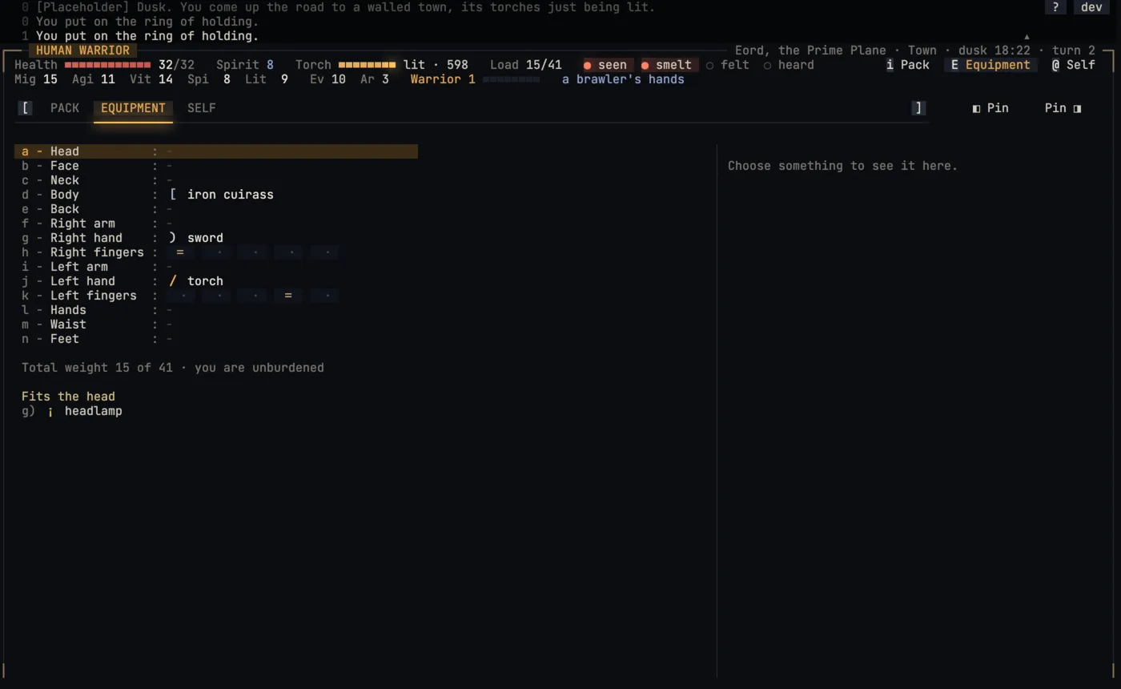
Task: Click the ring icon in Left fingers row
Action: click(288, 296)
